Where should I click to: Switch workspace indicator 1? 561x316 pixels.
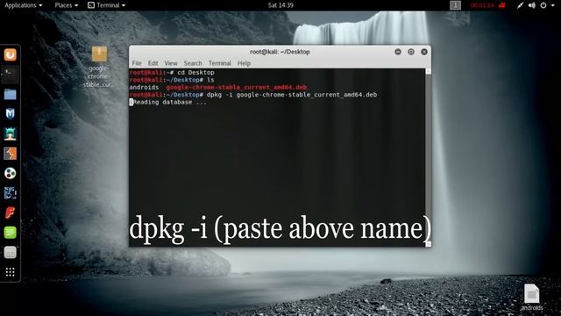pyautogui.click(x=455, y=5)
